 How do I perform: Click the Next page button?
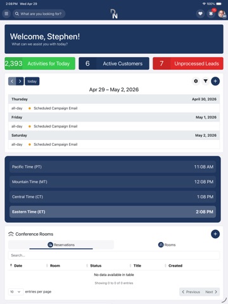(x=211, y=292)
